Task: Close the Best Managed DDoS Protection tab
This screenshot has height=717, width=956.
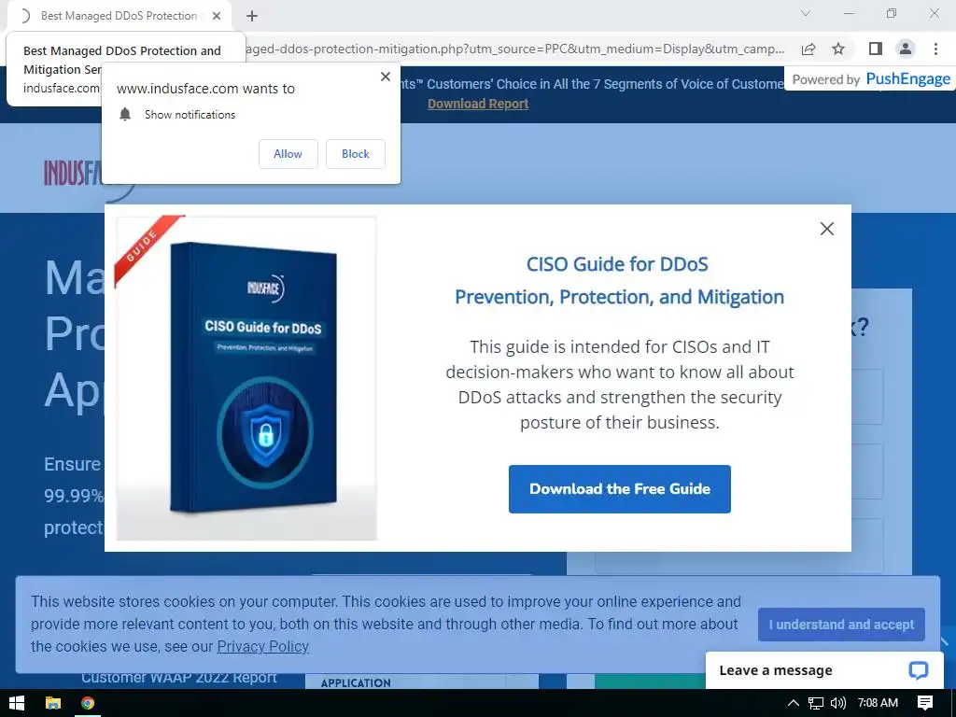Action: click(x=217, y=16)
